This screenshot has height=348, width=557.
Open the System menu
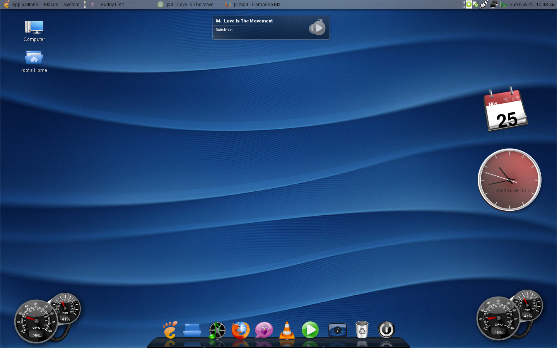(x=72, y=4)
